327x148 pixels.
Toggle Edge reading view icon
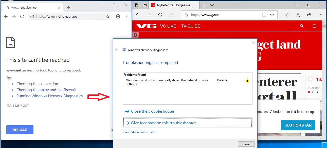pos(264,15)
